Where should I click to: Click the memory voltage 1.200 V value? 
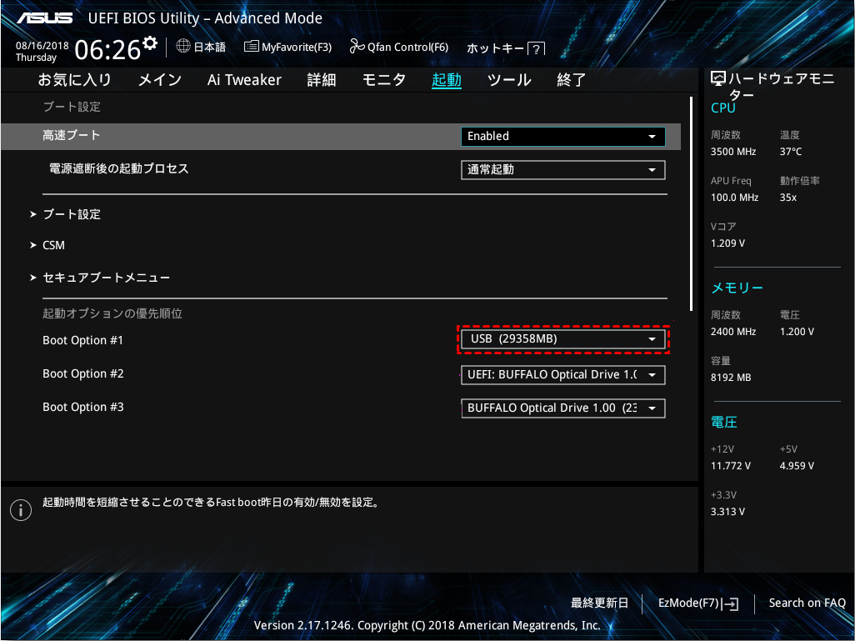point(797,332)
